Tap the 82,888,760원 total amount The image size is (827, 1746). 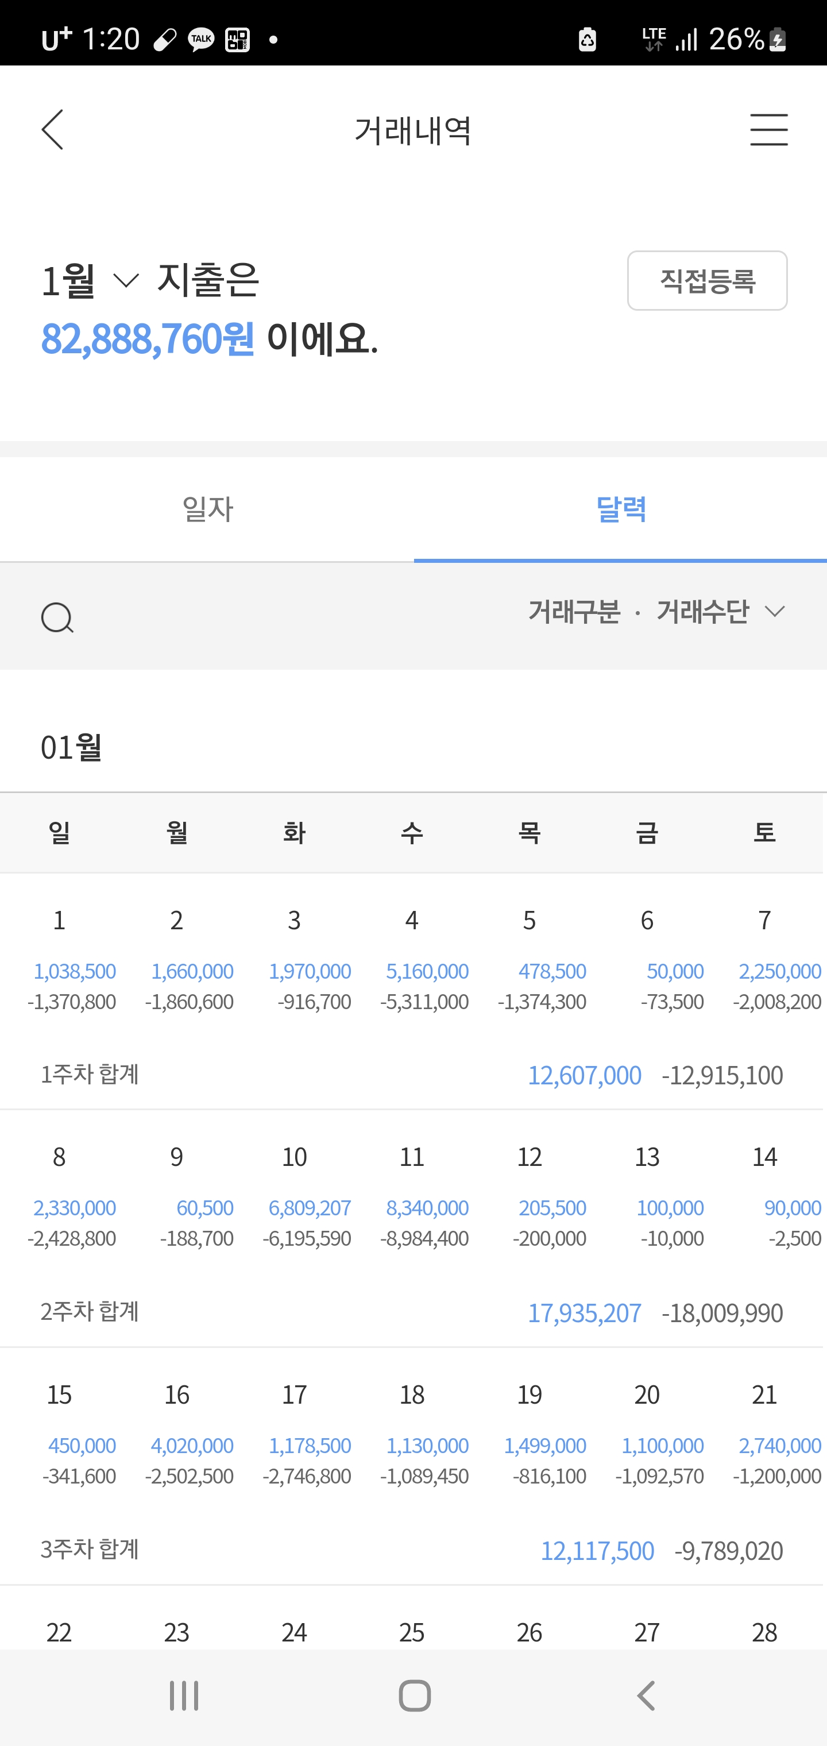[147, 338]
